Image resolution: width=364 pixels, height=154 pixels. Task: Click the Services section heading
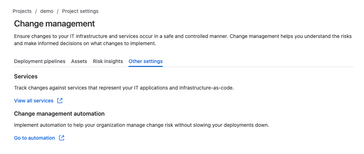26,76
